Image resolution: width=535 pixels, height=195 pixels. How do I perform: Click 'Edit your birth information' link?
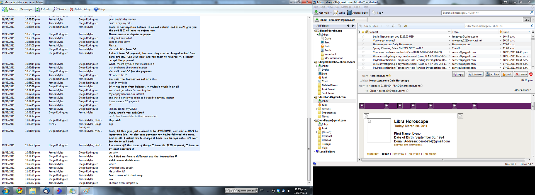408,145
